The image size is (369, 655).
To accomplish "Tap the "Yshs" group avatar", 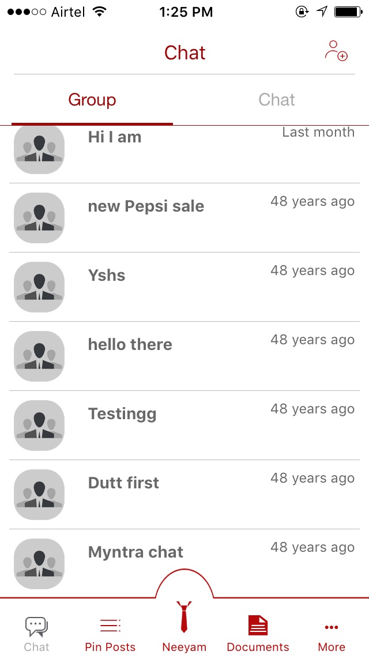I will 39,287.
